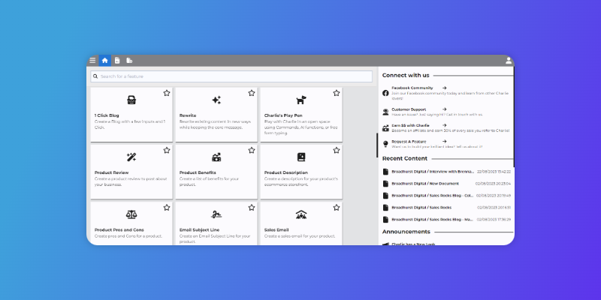Star the Product Description card
This screenshot has height=300, width=601.
[x=336, y=151]
